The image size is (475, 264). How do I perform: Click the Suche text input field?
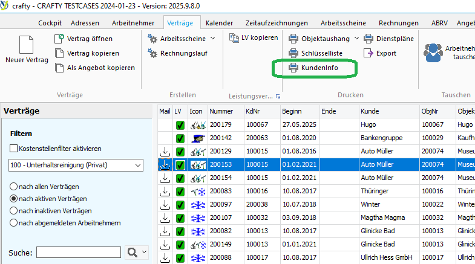point(78,253)
